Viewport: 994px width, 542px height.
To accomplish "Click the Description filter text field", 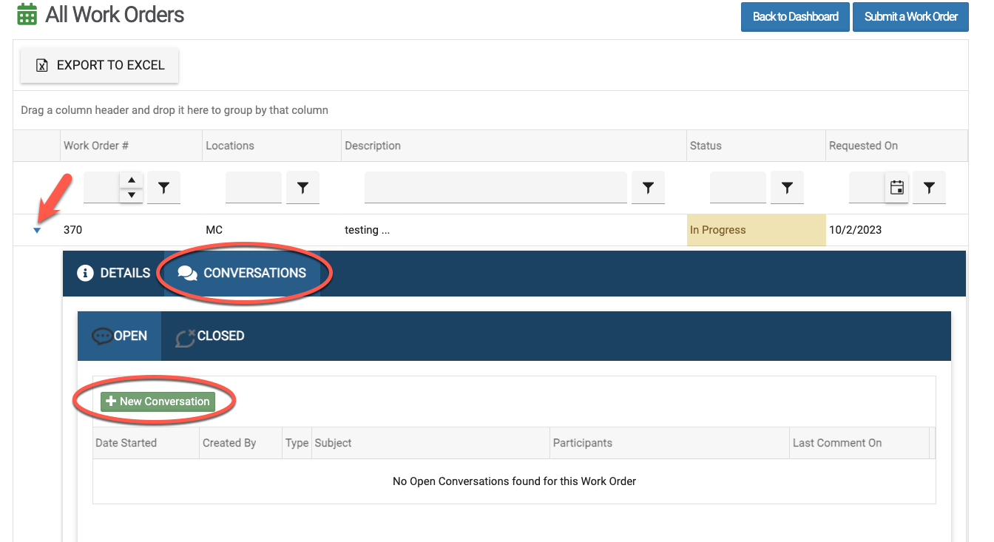I will coord(496,188).
